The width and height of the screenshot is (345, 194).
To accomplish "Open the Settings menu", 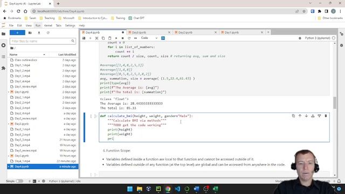I will [70, 25].
